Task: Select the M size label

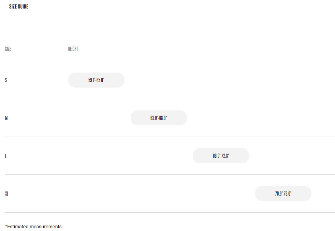Action: pyautogui.click(x=6, y=118)
